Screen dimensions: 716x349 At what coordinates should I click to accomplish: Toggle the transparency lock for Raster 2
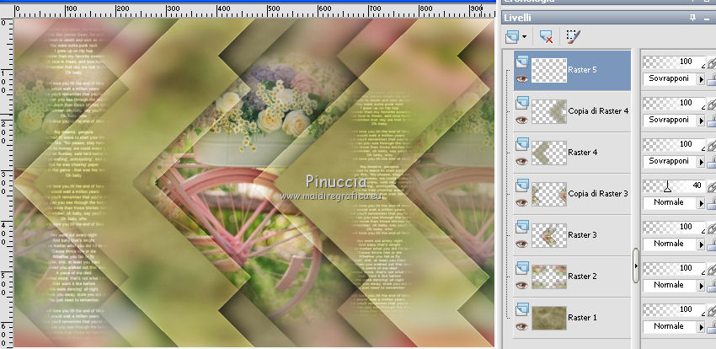pyautogui.click(x=712, y=287)
